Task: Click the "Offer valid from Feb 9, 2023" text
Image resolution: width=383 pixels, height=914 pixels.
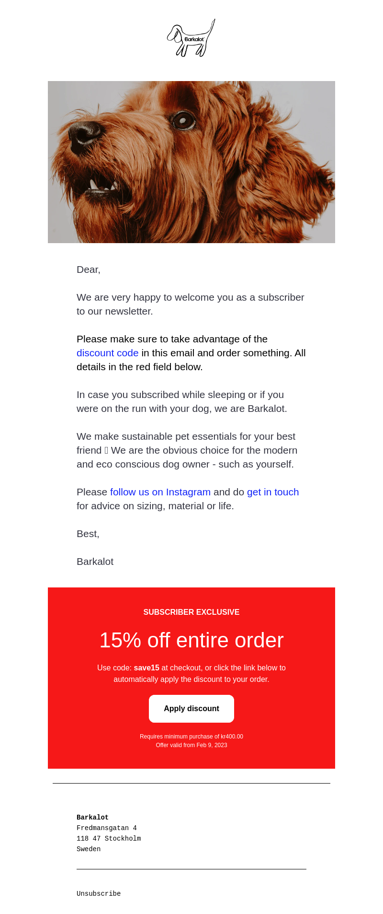Action: click(191, 745)
